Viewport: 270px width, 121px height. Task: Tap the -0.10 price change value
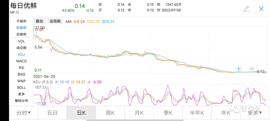[89, 10]
